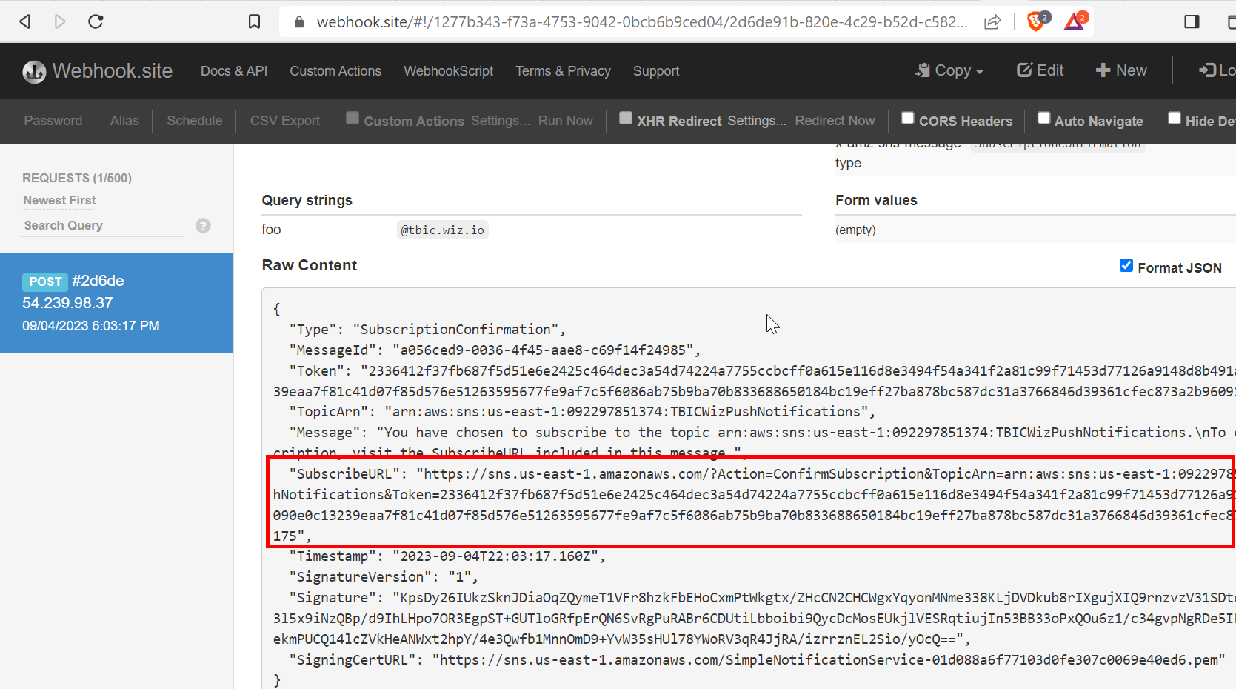Screen dimensions: 1236x689
Task: Click the share icon in the address bar
Action: (992, 21)
